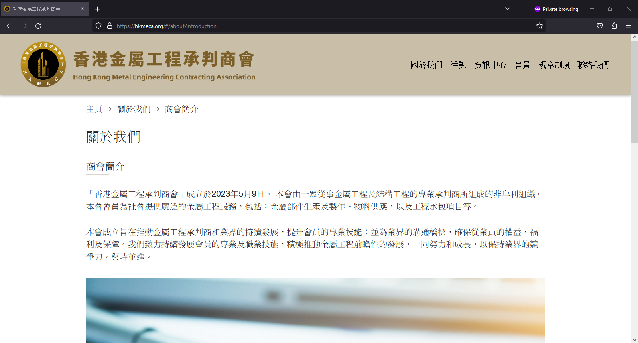Click the site security padlock icon
The height and width of the screenshot is (343, 638).
click(110, 26)
